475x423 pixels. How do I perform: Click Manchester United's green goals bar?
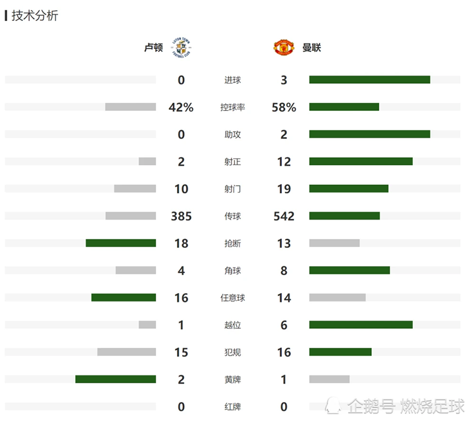[369, 79]
